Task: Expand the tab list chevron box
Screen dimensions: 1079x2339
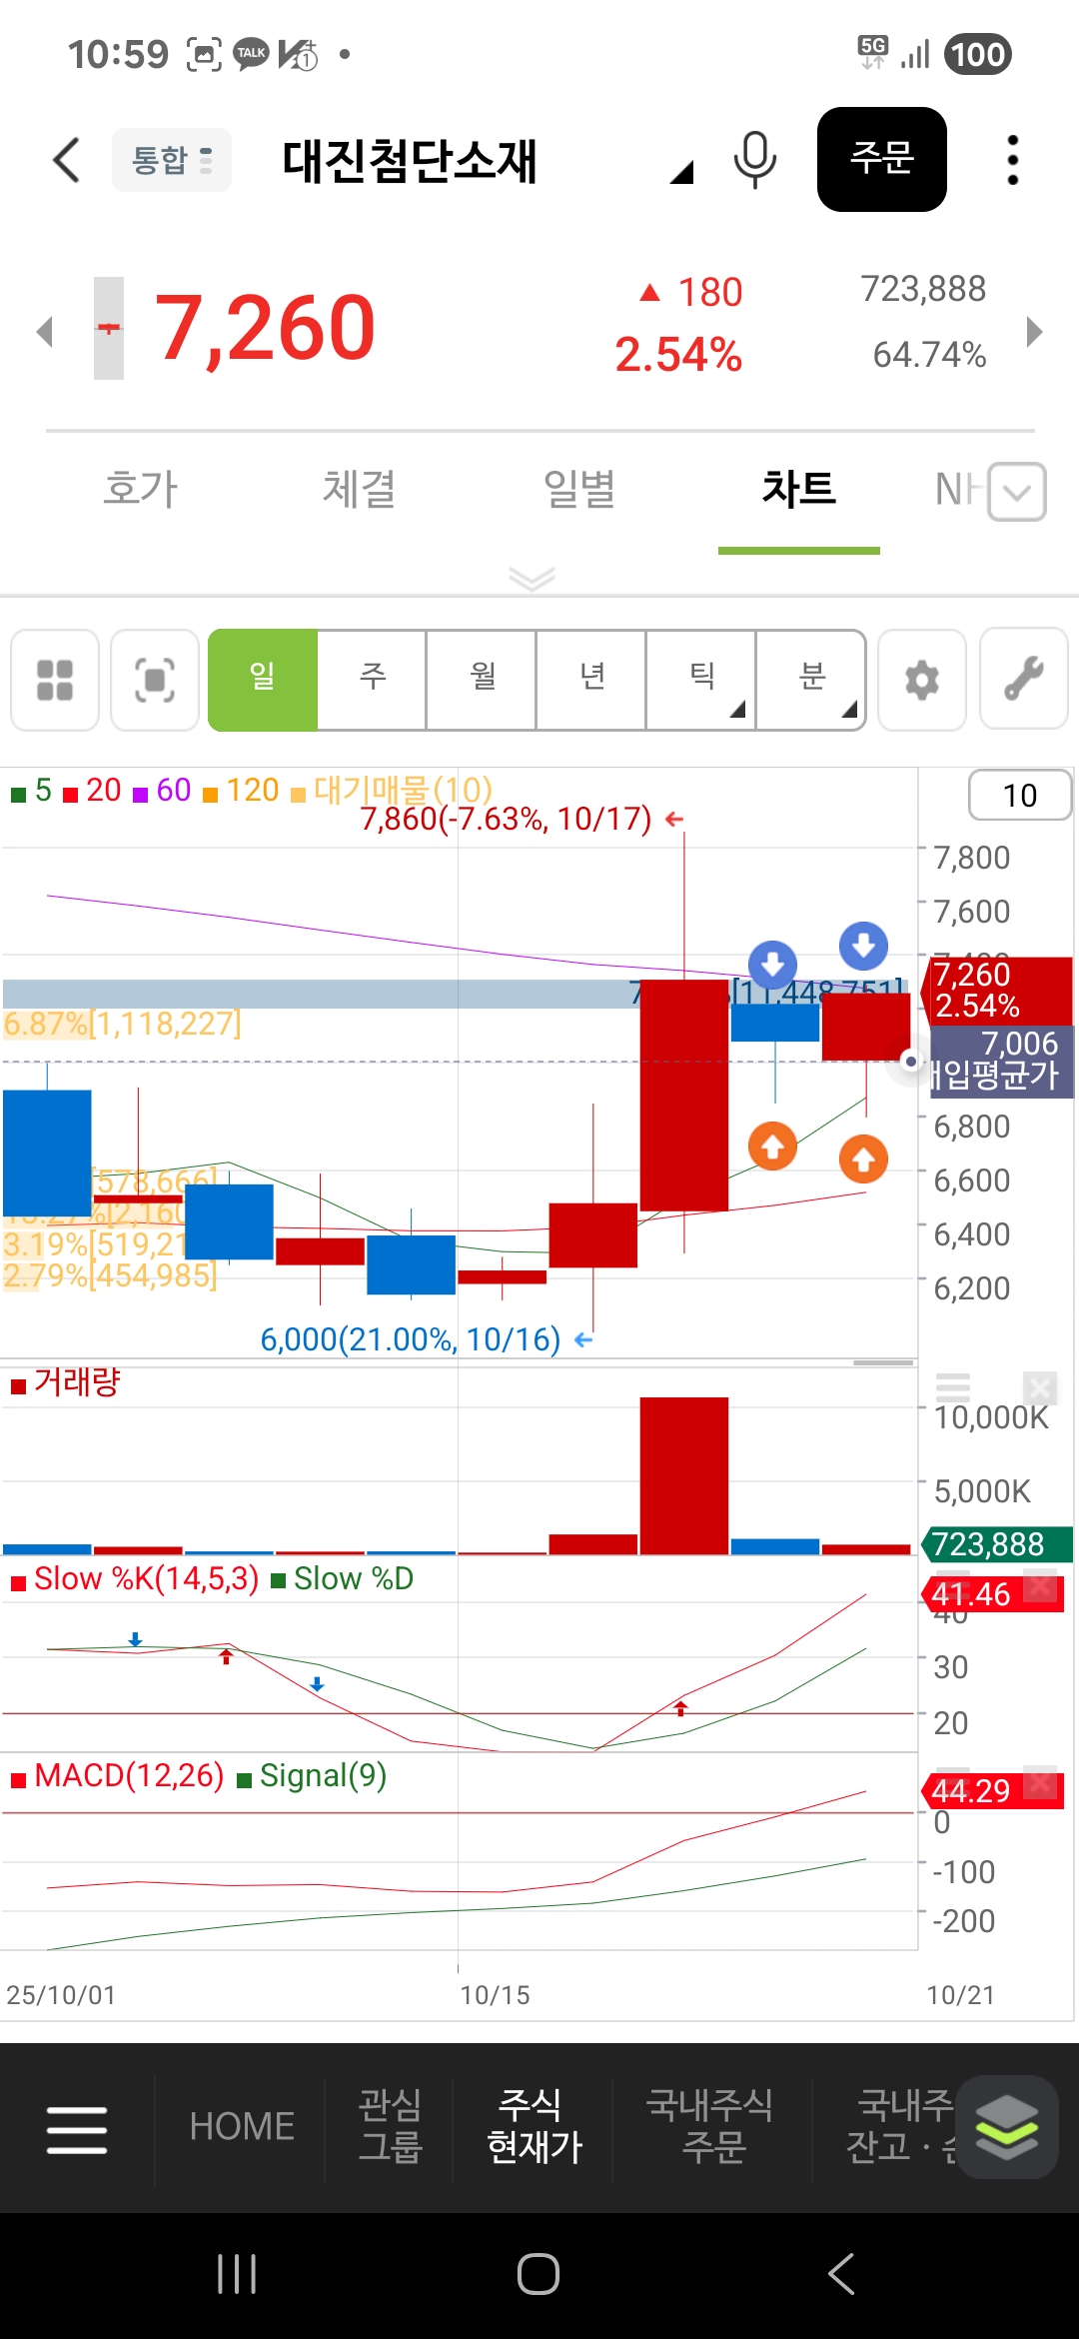Action: click(x=1016, y=492)
